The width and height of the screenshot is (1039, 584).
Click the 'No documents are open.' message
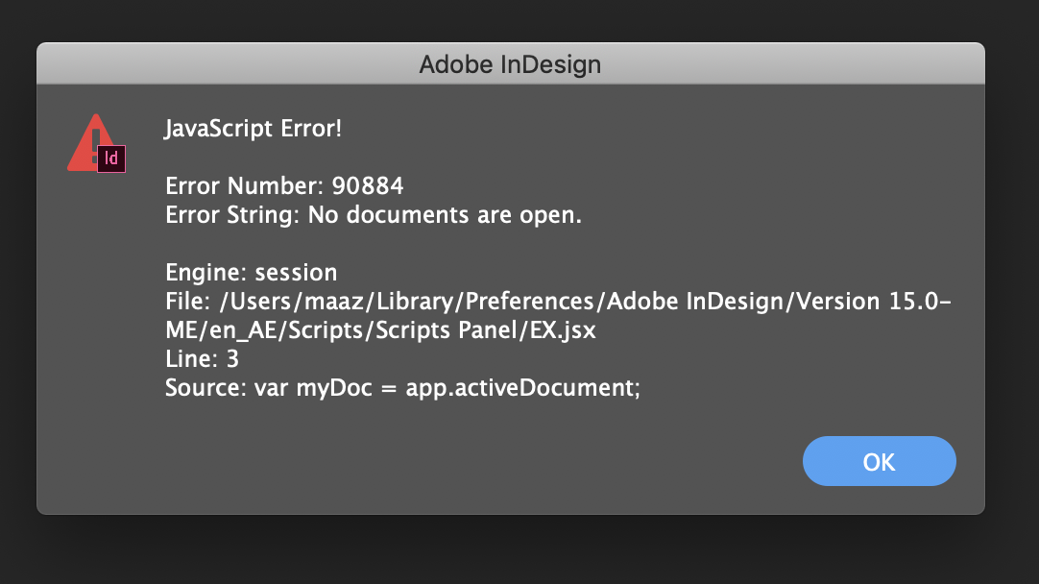446,215
